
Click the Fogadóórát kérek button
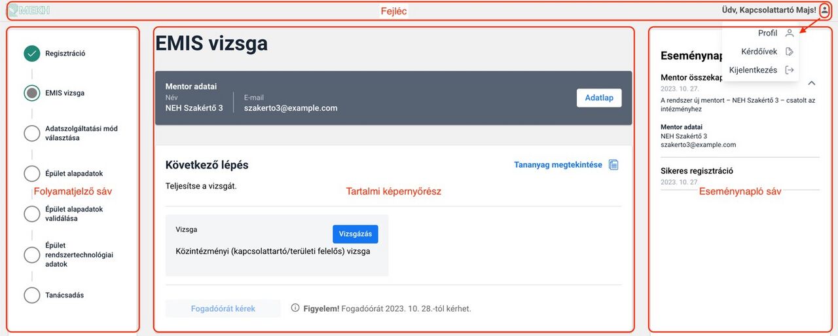(x=223, y=308)
